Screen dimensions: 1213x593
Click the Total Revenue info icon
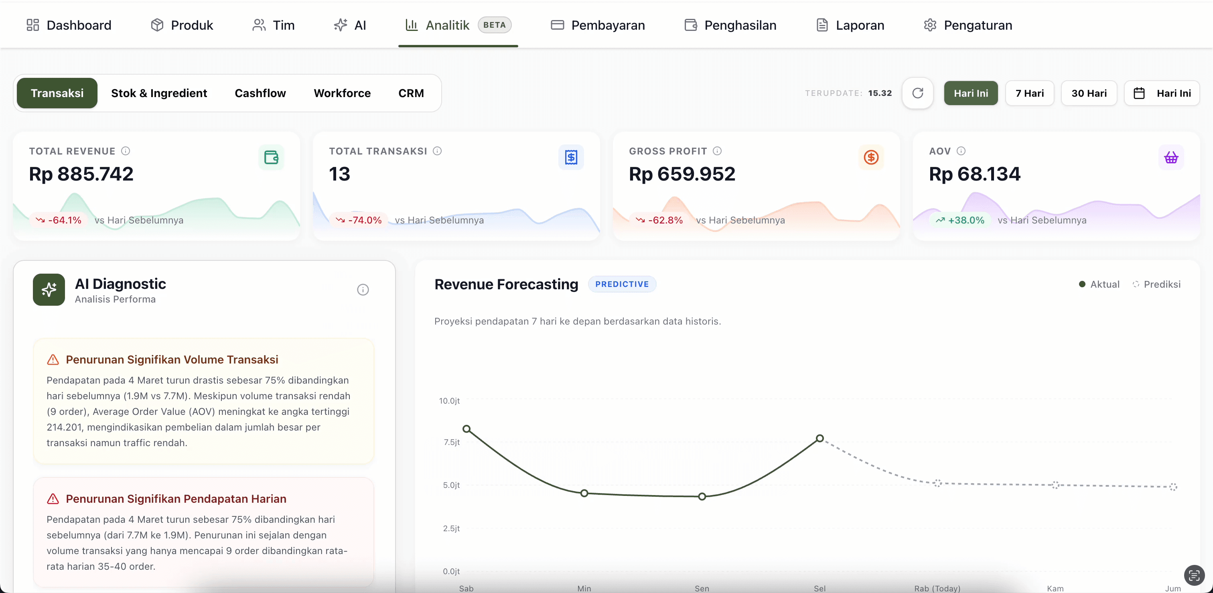coord(125,151)
